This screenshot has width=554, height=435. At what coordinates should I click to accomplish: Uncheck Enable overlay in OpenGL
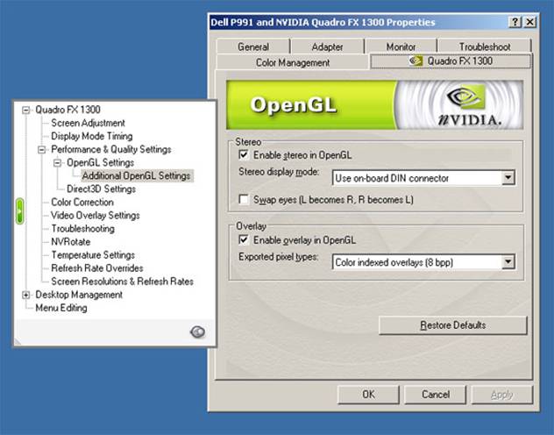(245, 239)
